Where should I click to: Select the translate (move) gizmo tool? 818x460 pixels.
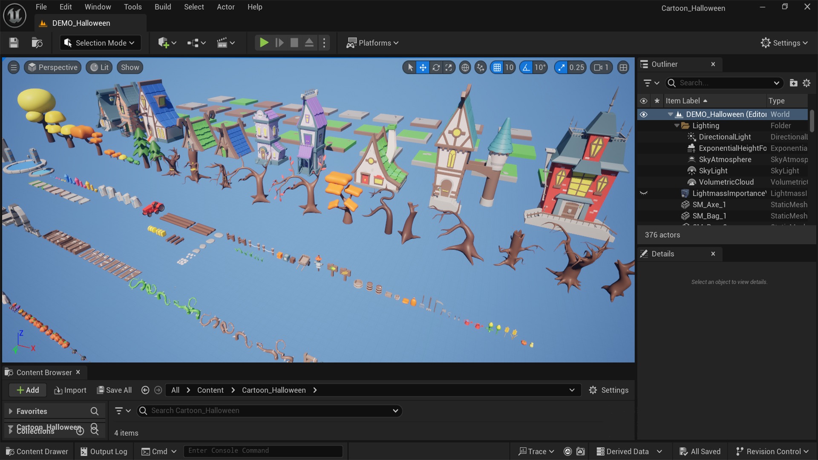(423, 67)
